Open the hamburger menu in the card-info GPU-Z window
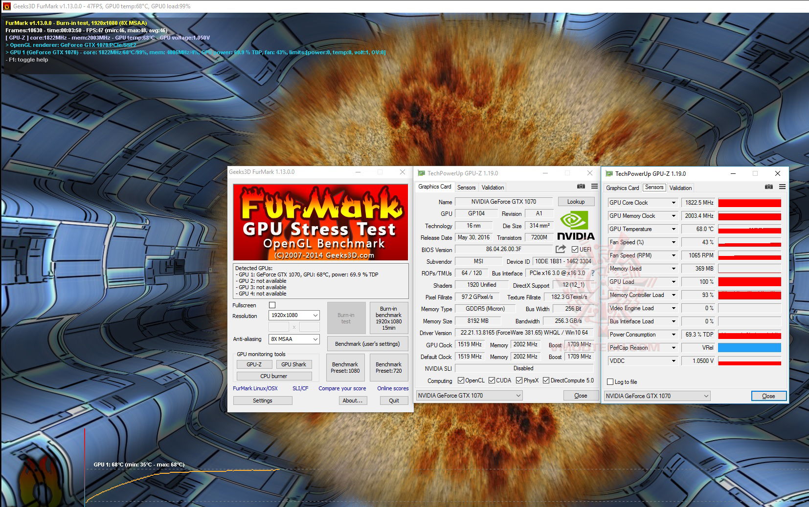The width and height of the screenshot is (809, 507). (x=594, y=187)
